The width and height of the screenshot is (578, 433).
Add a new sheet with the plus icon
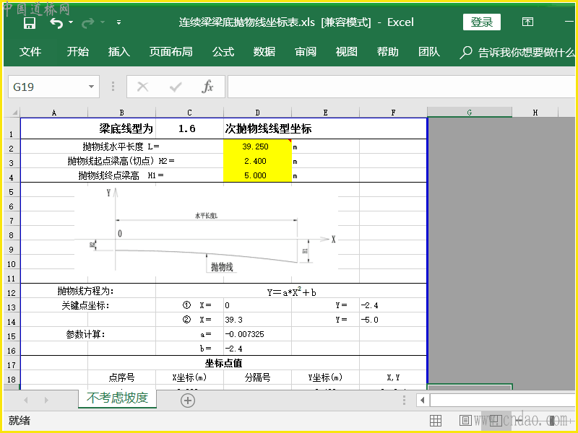(188, 401)
